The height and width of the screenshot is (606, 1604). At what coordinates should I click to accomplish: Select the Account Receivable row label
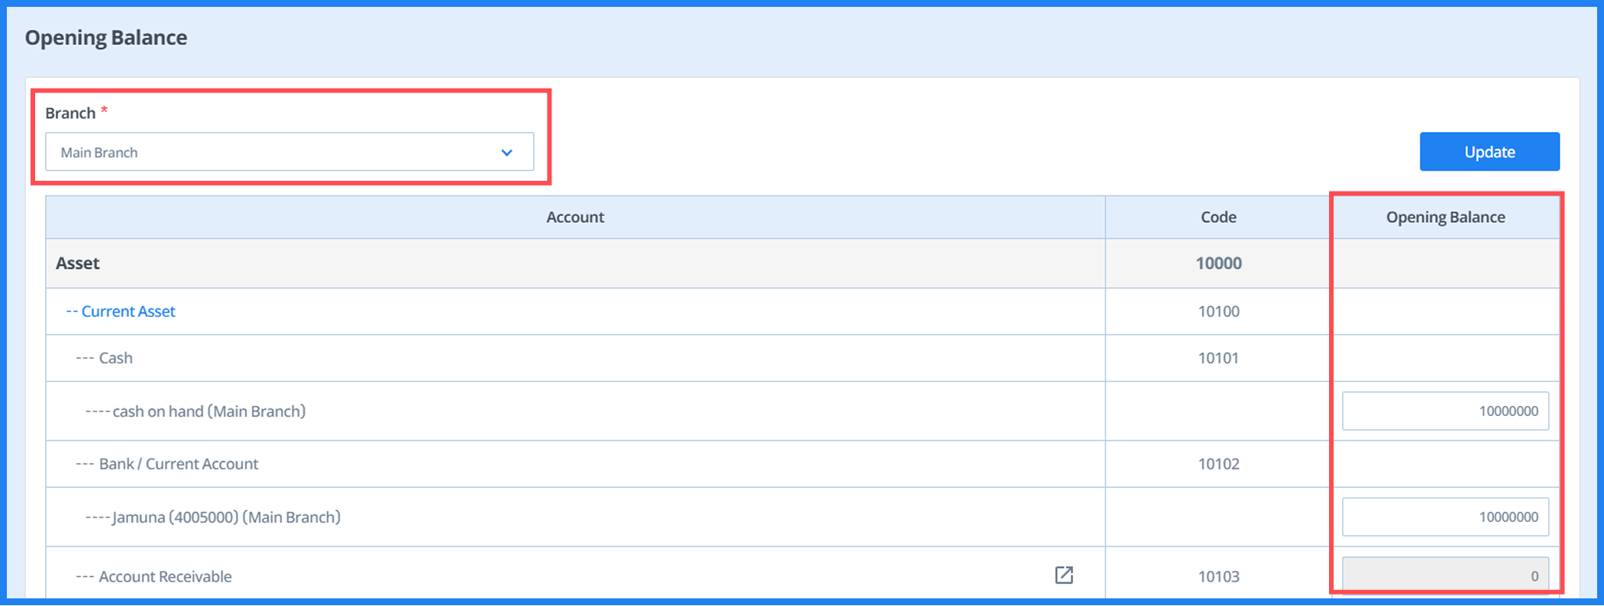pos(164,577)
